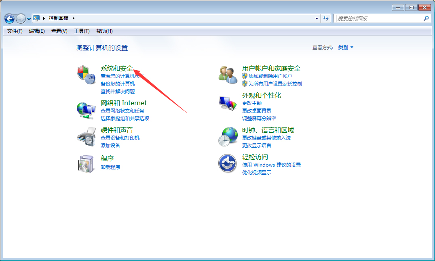Click inside the 搜索控制面板 input field

(376, 19)
